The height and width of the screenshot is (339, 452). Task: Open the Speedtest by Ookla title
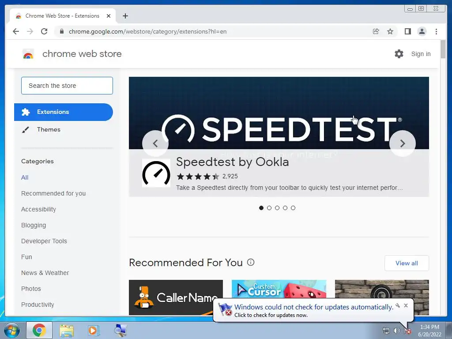click(232, 162)
